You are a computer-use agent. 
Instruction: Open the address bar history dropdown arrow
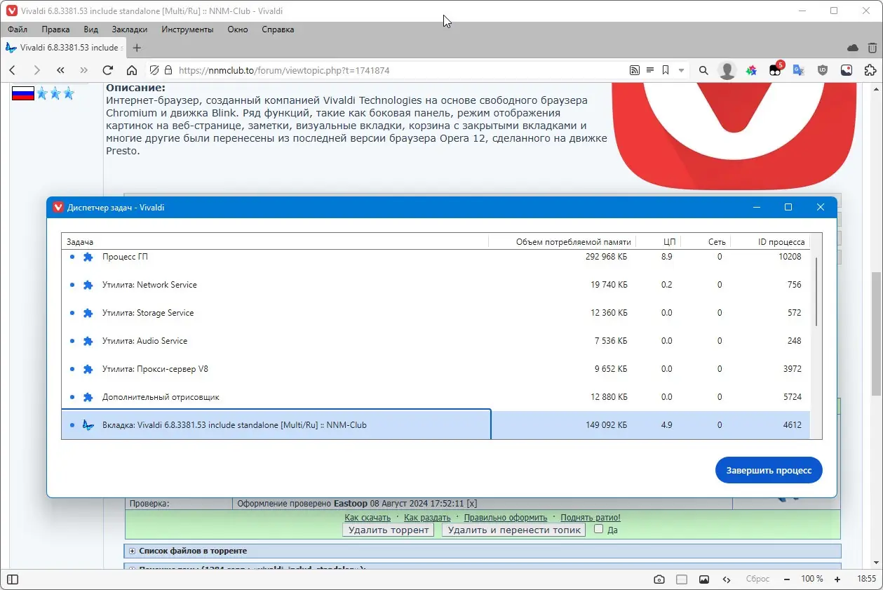coord(681,70)
